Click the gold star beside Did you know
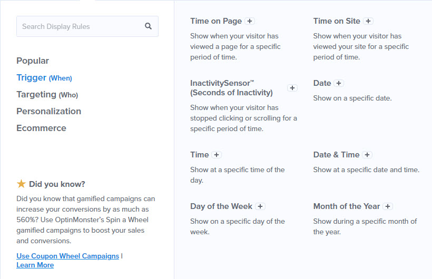The width and height of the screenshot is (432, 279). click(21, 184)
